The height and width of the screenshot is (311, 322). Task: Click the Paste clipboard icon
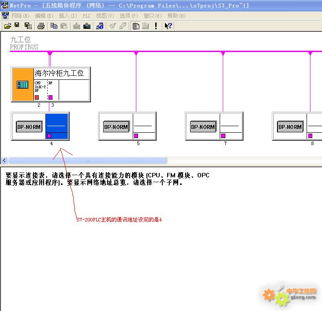point(64,26)
